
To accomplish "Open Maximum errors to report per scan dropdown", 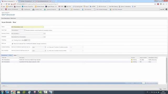I will (x=39, y=51).
